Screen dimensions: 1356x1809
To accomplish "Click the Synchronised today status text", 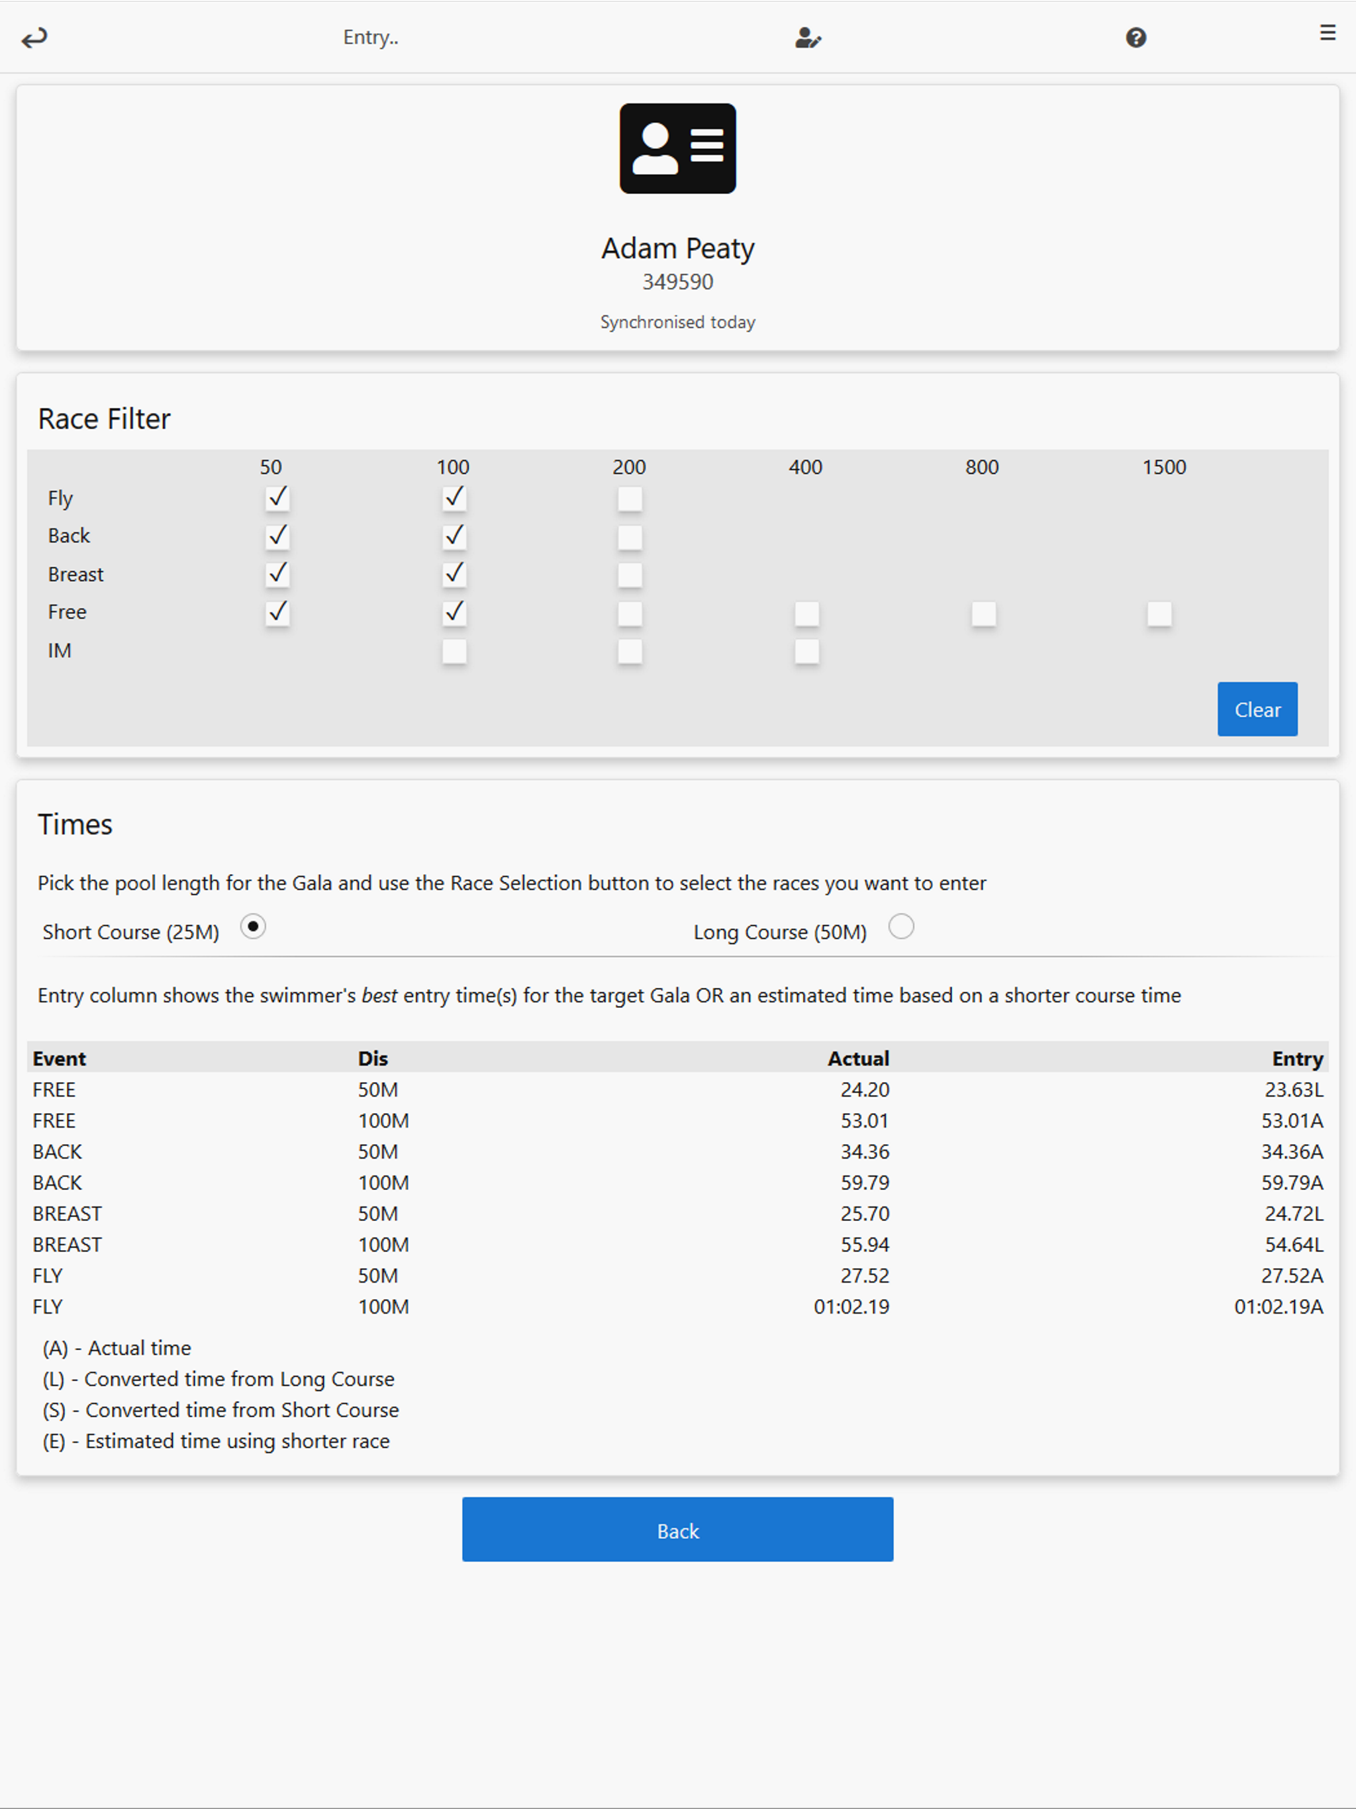I will (678, 322).
